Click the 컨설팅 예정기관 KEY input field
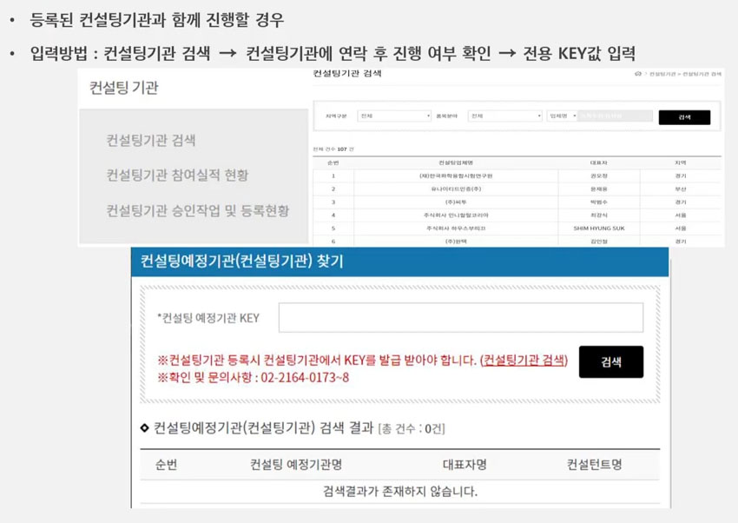The image size is (738, 523). point(460,318)
